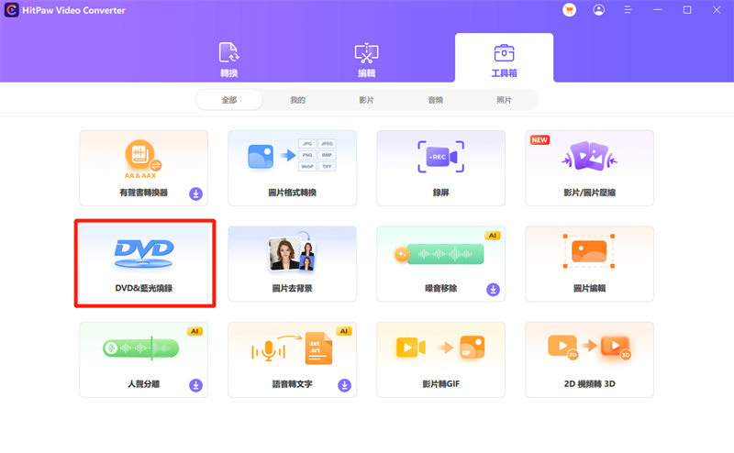
Task: Launch the 錄屏 screen recorder tool
Action: tap(441, 168)
